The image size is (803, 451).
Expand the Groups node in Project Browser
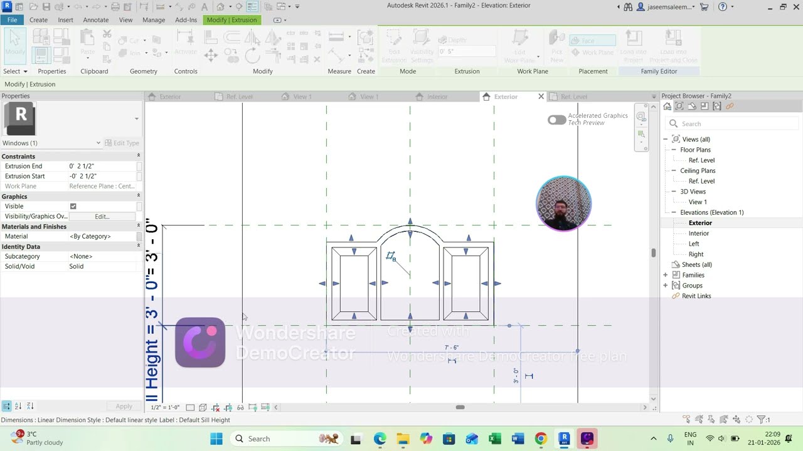point(666,286)
